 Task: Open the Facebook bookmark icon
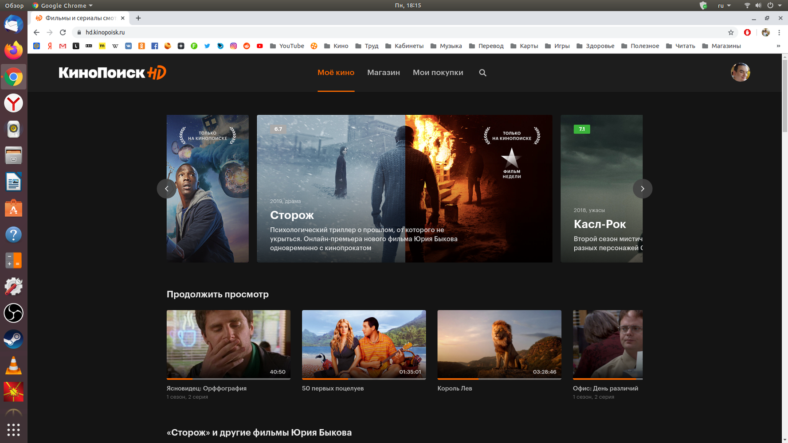(x=155, y=46)
